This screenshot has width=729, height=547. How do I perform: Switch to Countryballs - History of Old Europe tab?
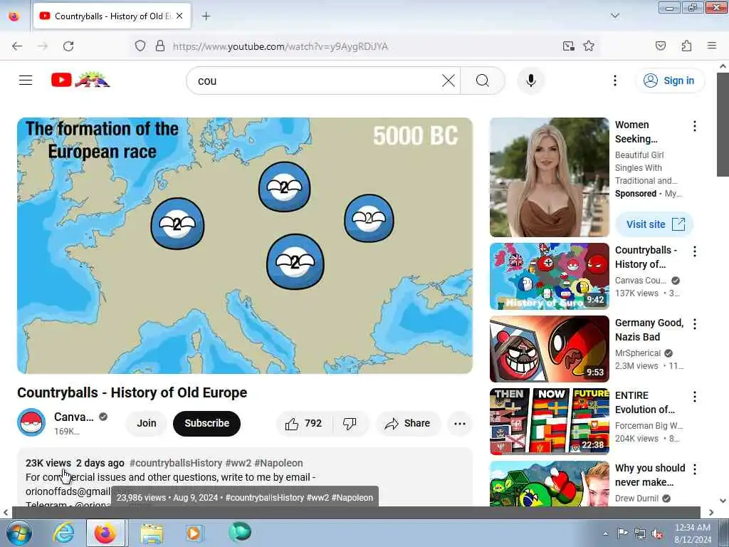pos(112,16)
